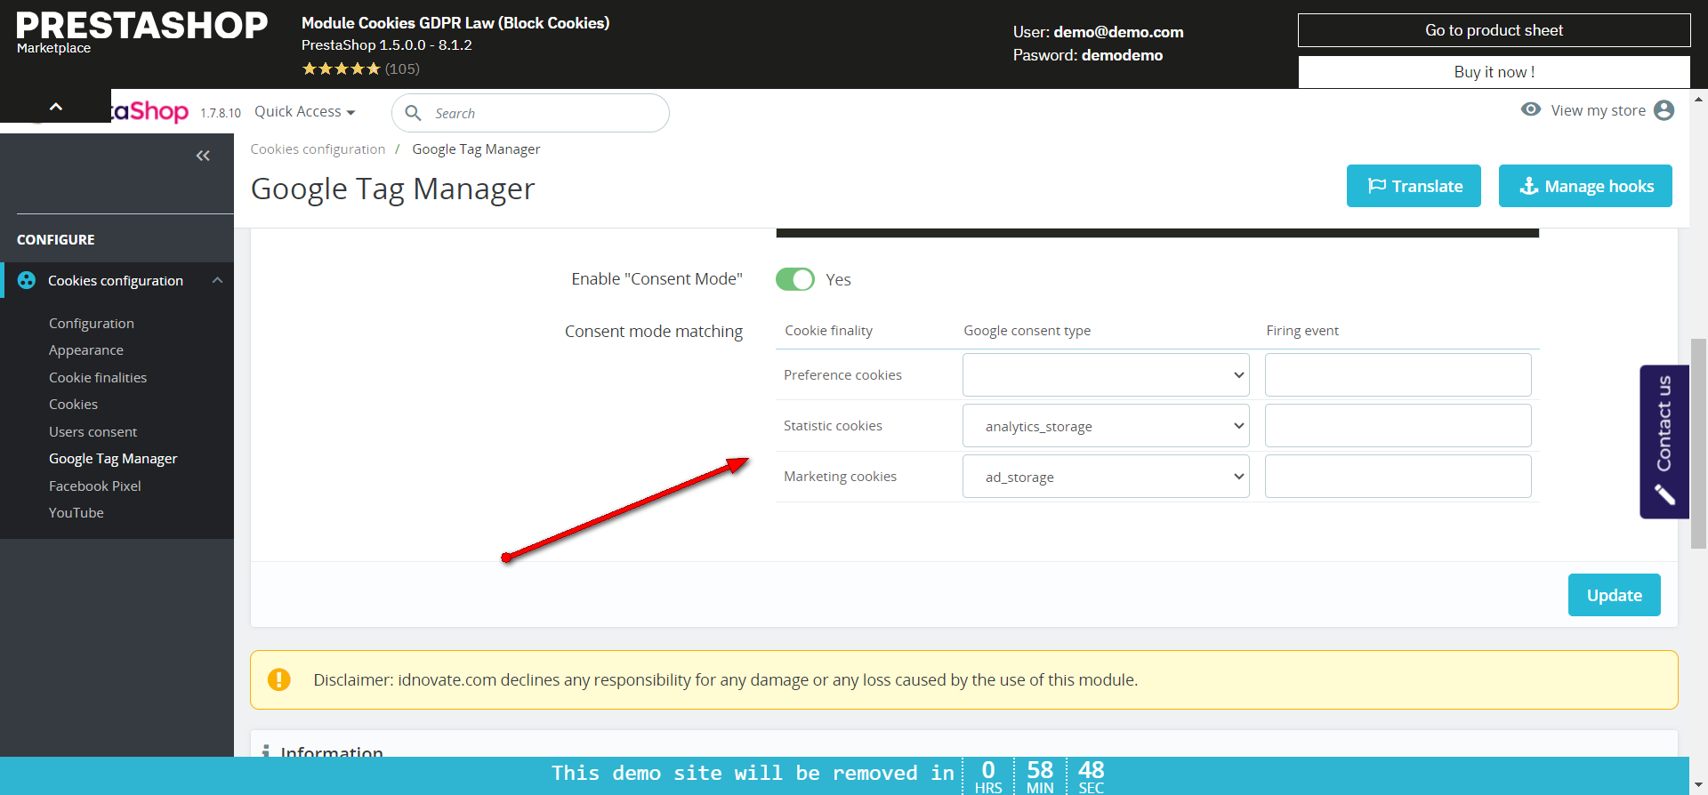The height and width of the screenshot is (795, 1708).
Task: Click the Update button
Action: 1615,595
